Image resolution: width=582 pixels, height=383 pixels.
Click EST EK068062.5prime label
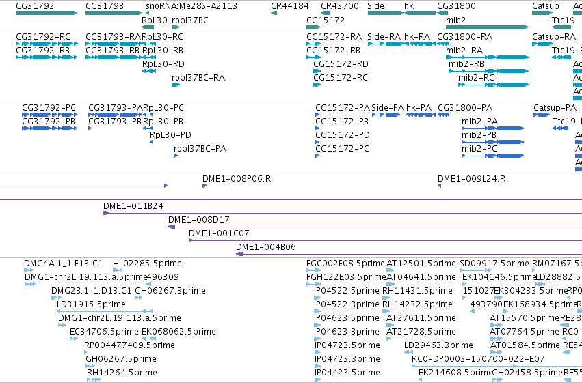[179, 332]
